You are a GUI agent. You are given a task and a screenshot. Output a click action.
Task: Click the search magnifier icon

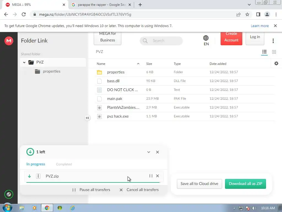145,41
